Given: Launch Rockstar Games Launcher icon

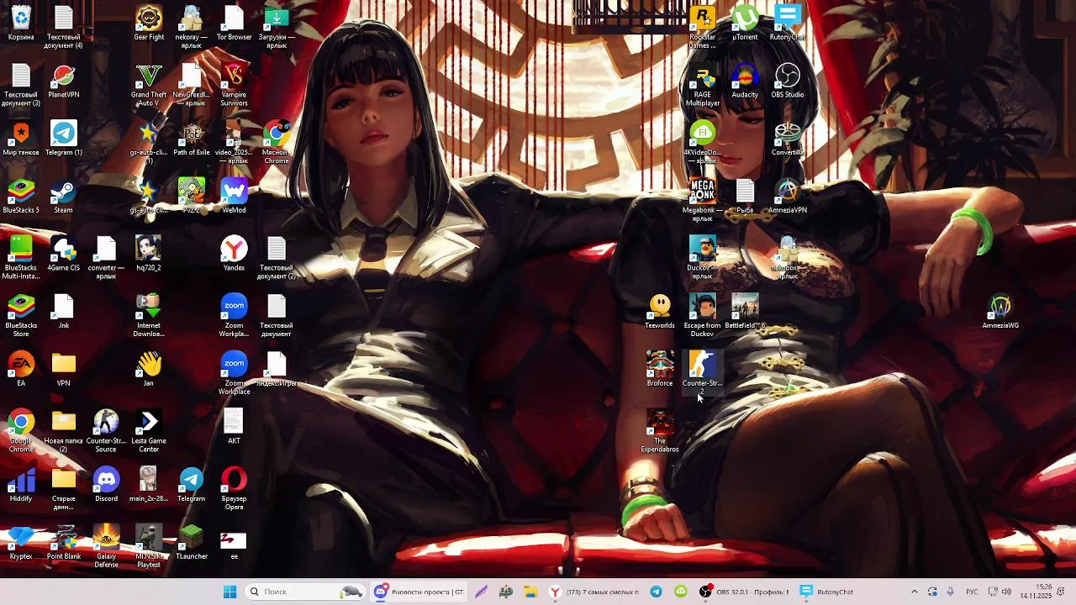Looking at the screenshot, I should (703, 27).
